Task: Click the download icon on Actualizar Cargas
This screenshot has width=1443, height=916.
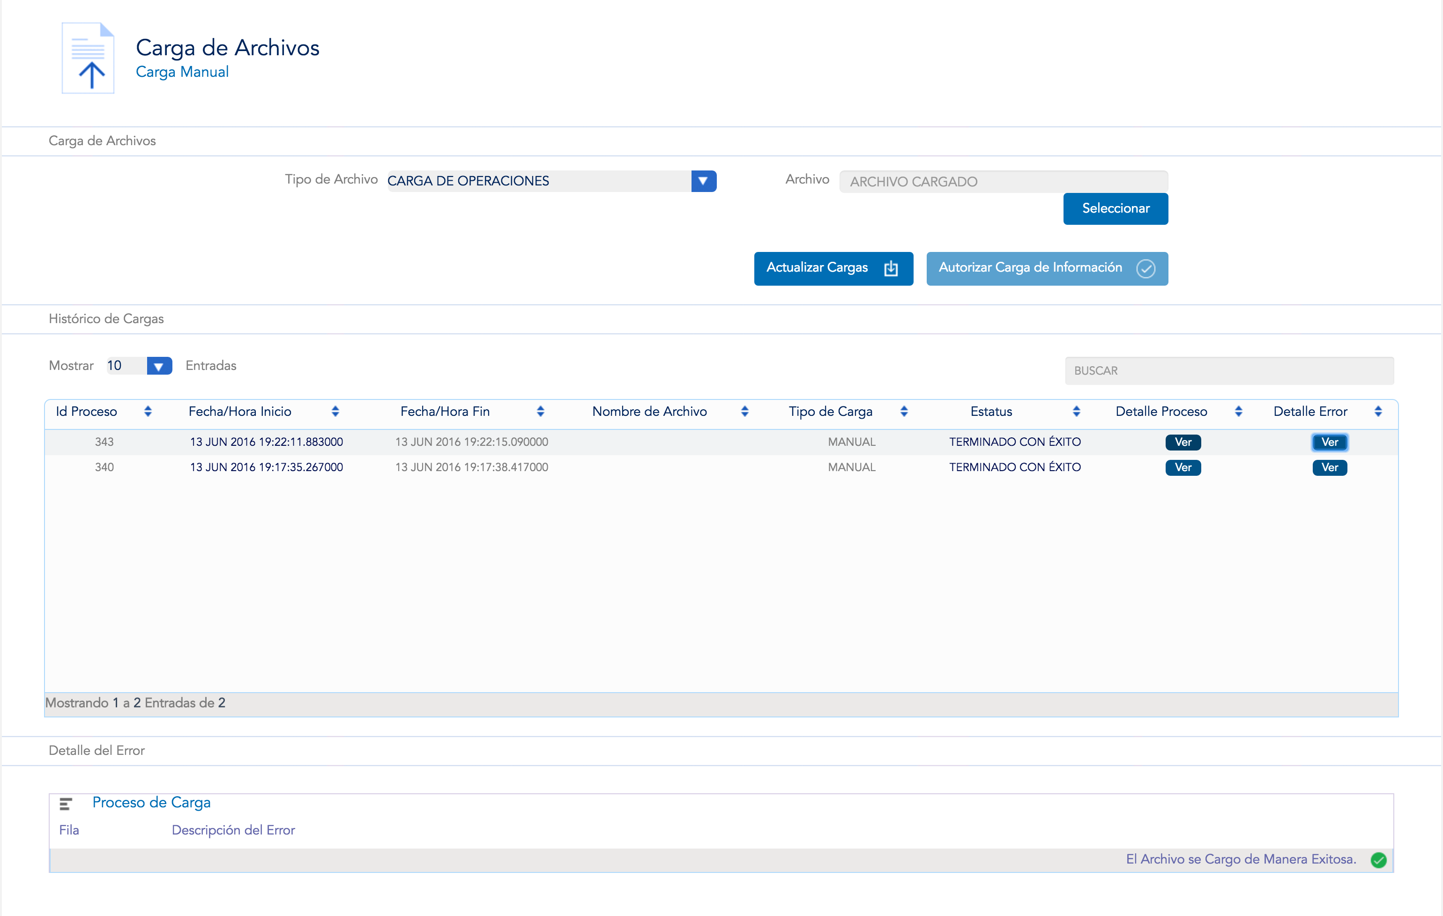Action: [x=891, y=268]
